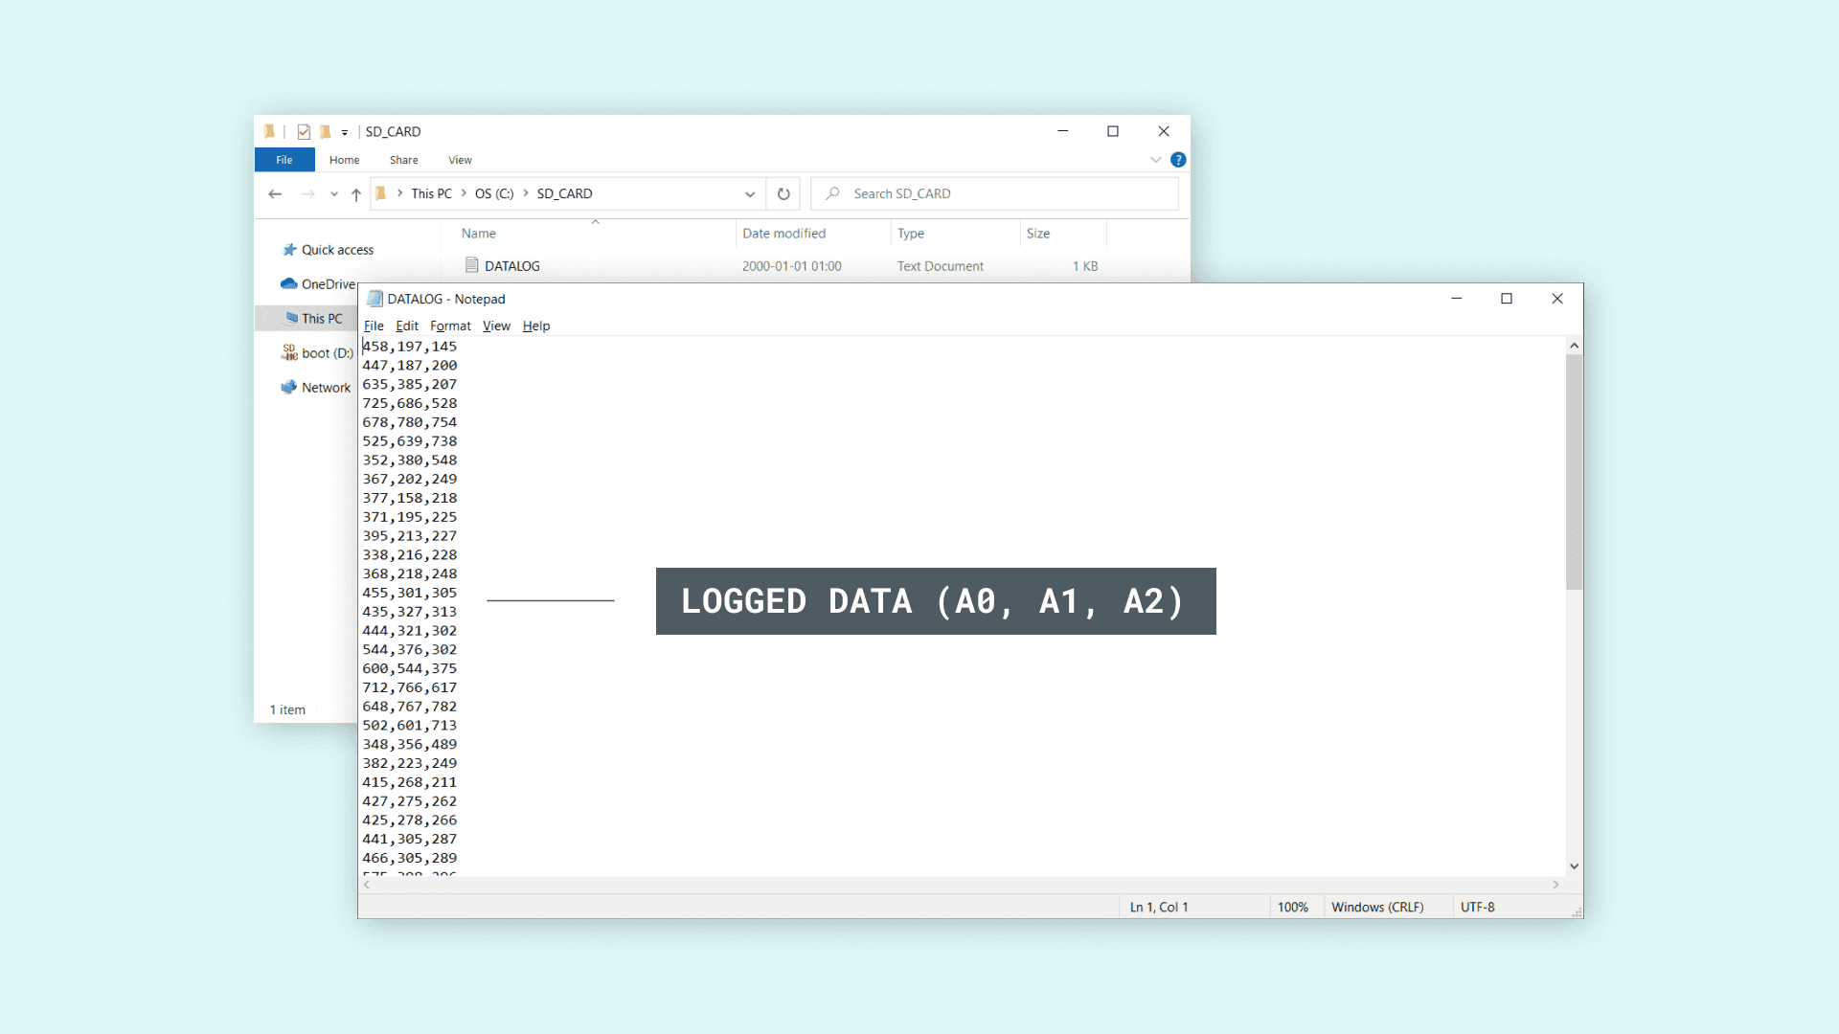This screenshot has width=1839, height=1034.
Task: Sort files by Date modified column
Action: [783, 234]
